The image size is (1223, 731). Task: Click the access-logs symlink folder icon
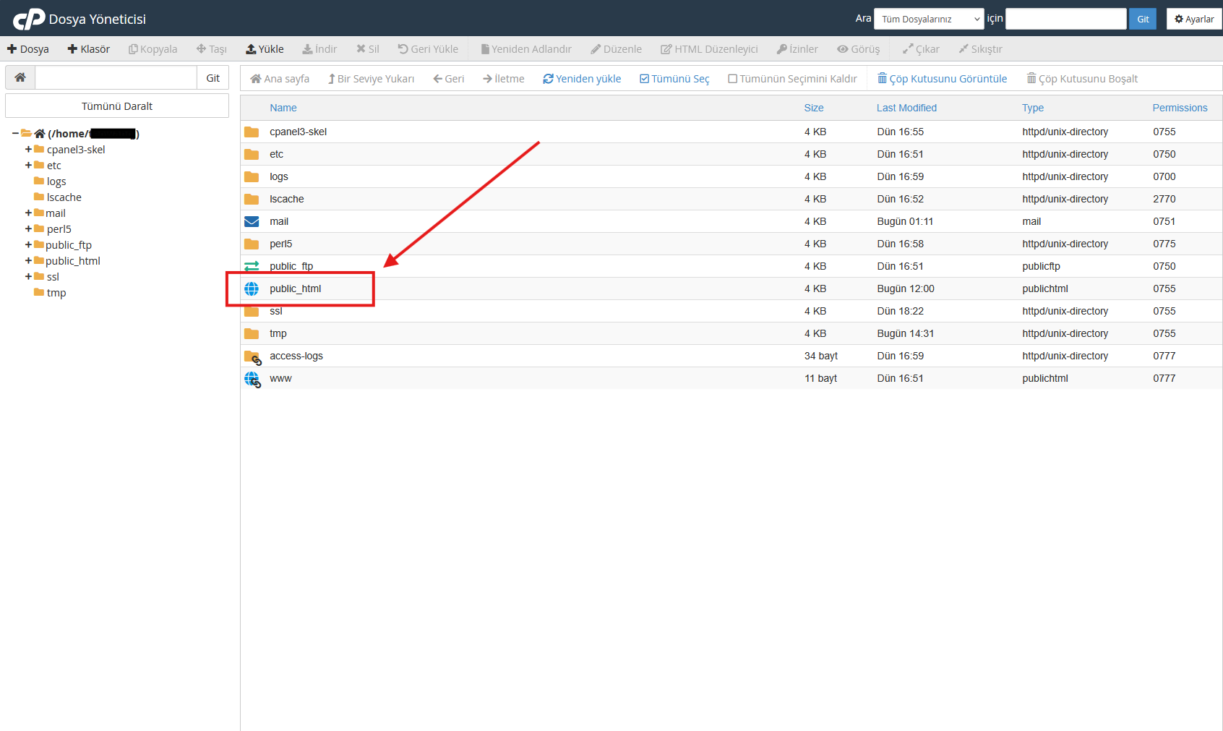[252, 356]
